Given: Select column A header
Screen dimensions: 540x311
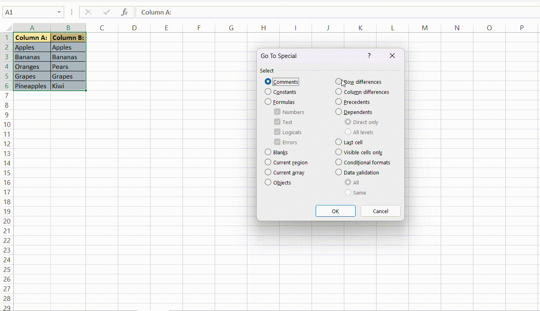Looking at the screenshot, I should [x=32, y=28].
